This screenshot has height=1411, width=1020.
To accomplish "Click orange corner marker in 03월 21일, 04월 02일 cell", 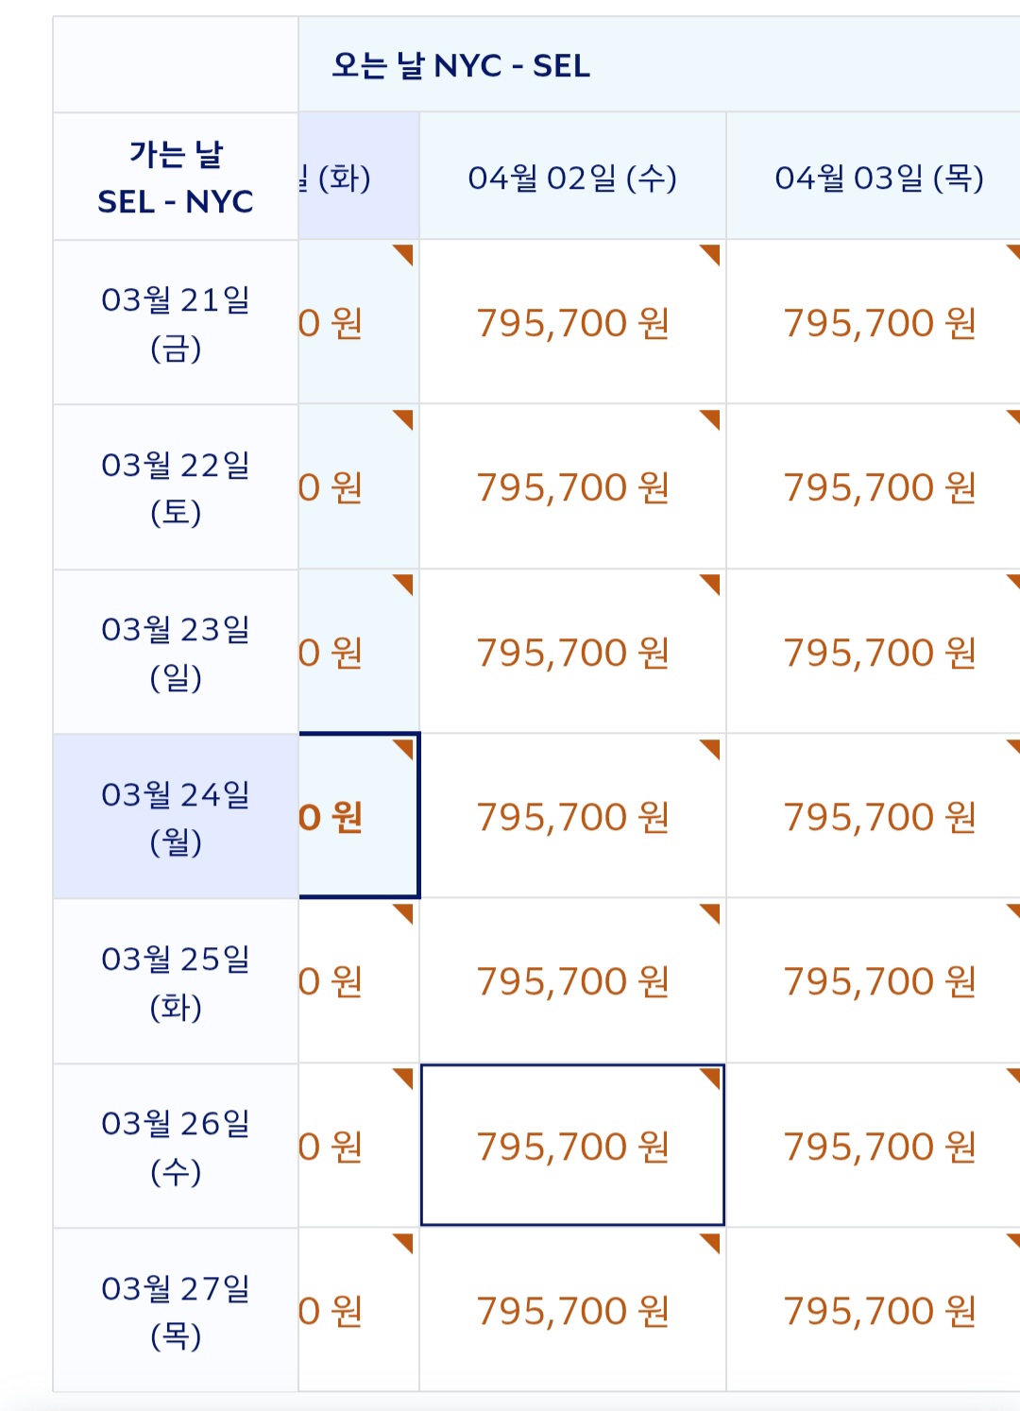I will click(712, 253).
